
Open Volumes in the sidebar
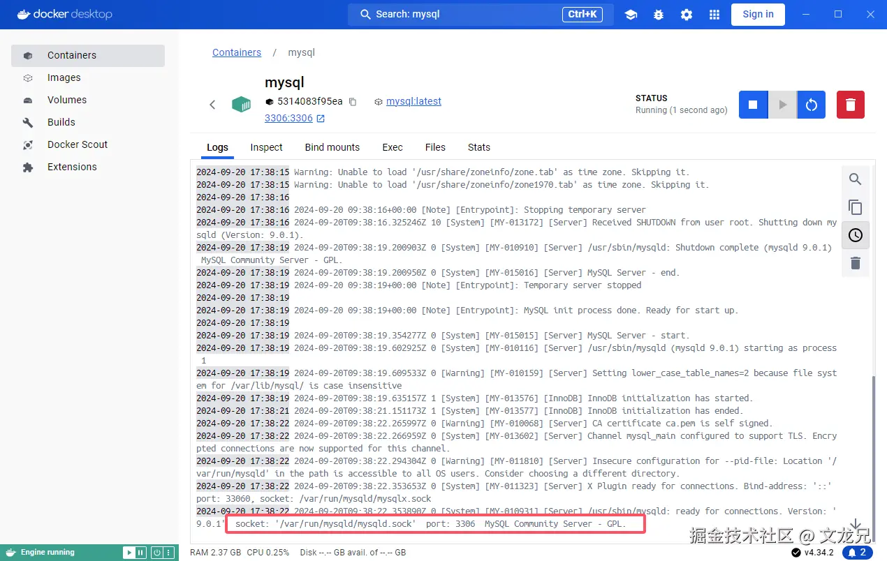click(88, 100)
